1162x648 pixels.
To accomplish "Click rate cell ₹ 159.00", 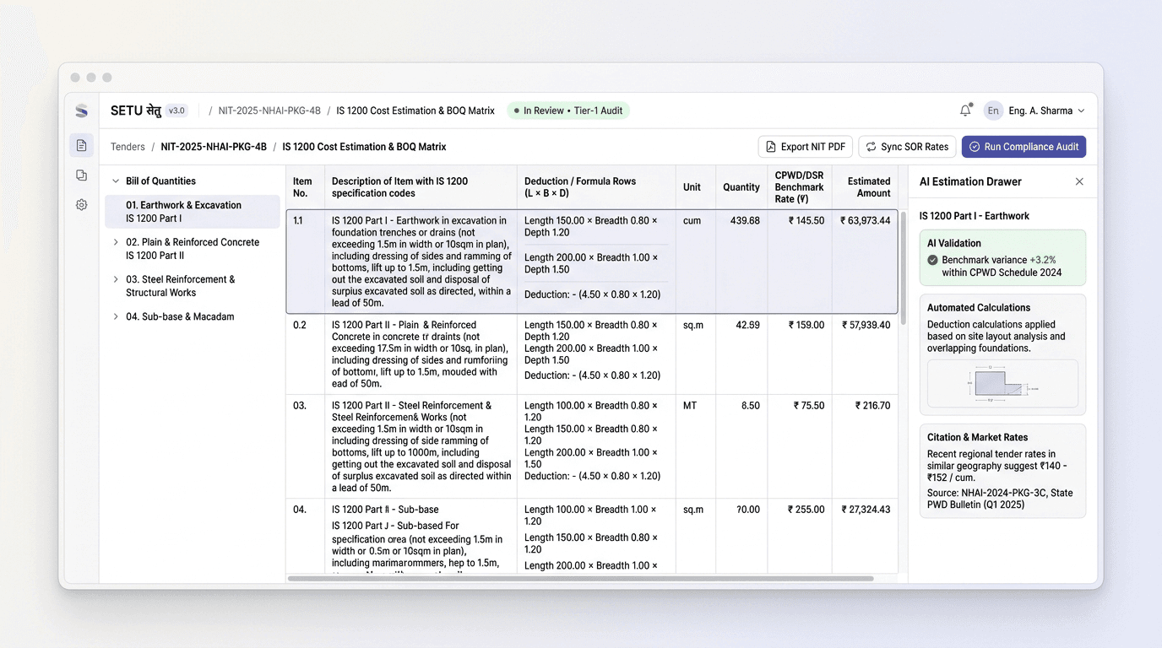I will click(806, 325).
